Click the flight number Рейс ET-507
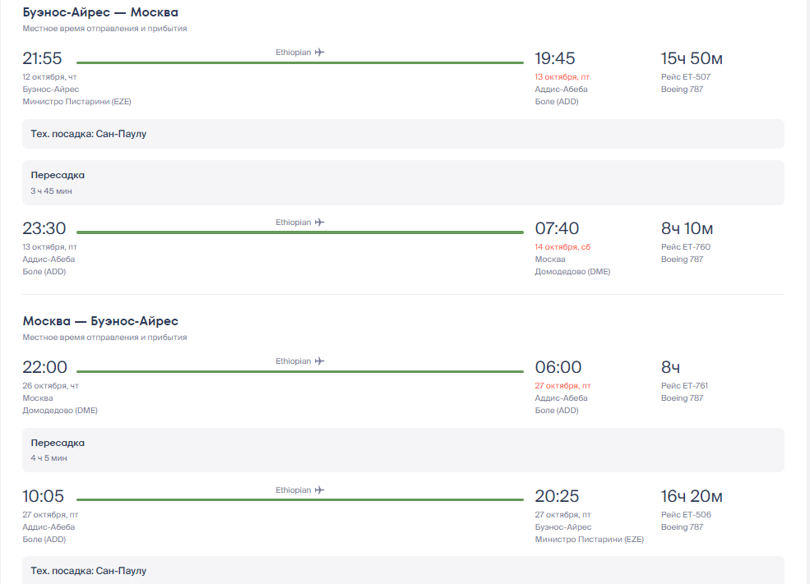Screen dimensions: 810x584 click(686, 77)
